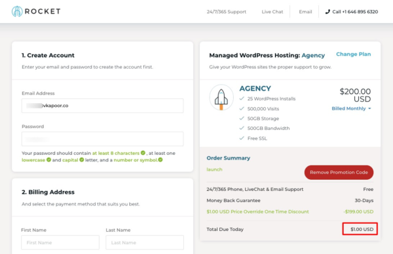The image size is (393, 254).
Task: Click the checkmark beside 500GB Bandwidth
Action: tap(242, 128)
